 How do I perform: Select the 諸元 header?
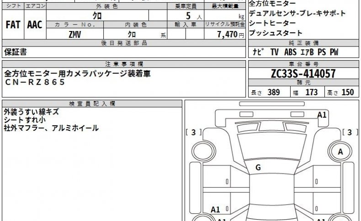304,82
